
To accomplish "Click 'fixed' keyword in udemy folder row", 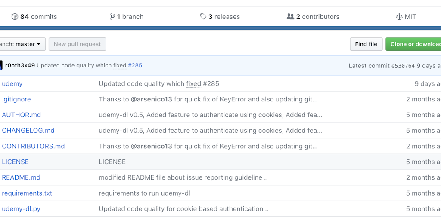I will click(193, 84).
